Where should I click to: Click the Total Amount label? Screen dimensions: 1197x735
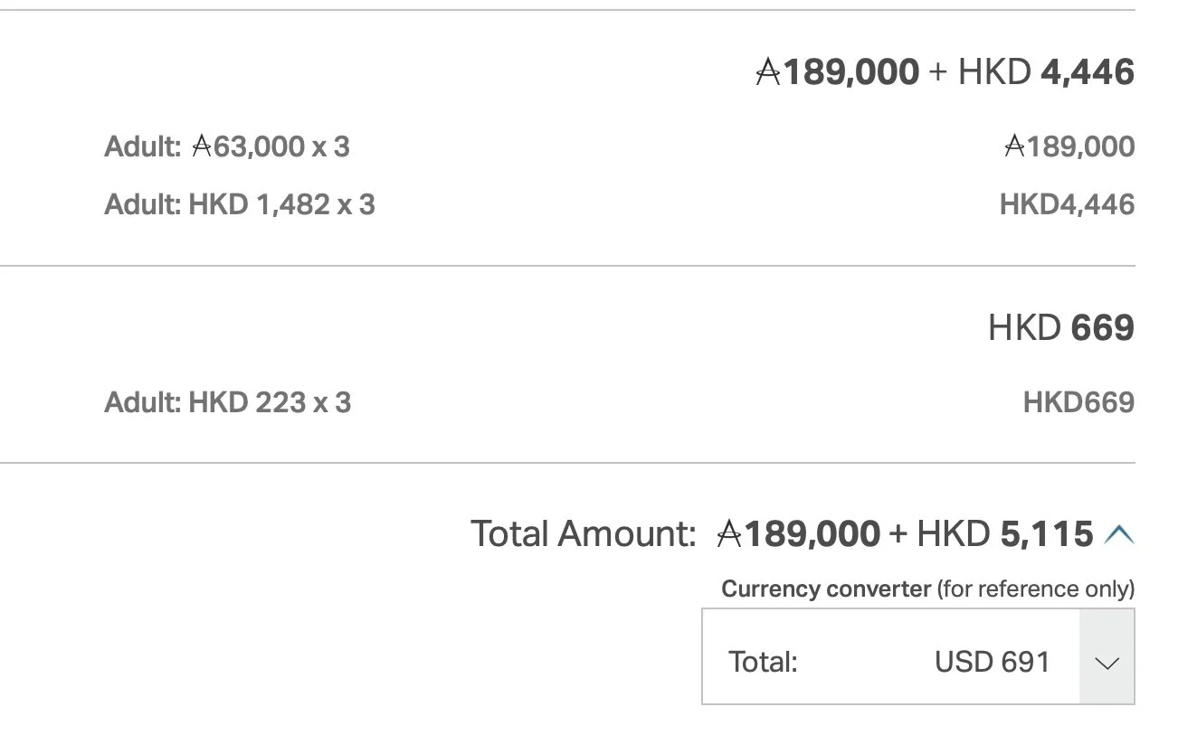(583, 534)
